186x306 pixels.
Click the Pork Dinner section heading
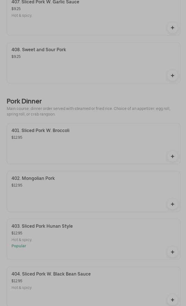[x=24, y=101]
